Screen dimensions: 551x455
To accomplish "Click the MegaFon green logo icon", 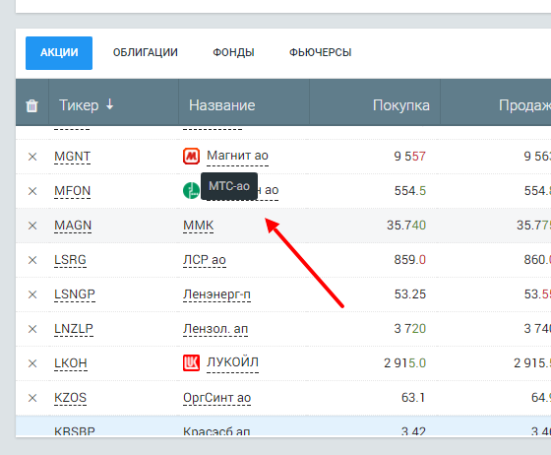I will pos(191,191).
